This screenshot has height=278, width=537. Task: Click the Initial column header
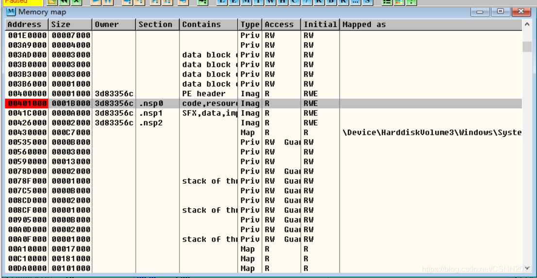[x=320, y=24]
